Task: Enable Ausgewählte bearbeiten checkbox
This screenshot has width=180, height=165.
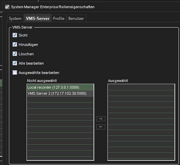Action: [x=15, y=72]
